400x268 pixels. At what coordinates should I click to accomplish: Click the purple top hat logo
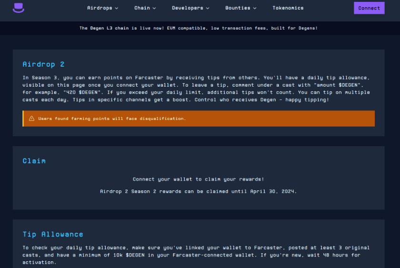19,8
